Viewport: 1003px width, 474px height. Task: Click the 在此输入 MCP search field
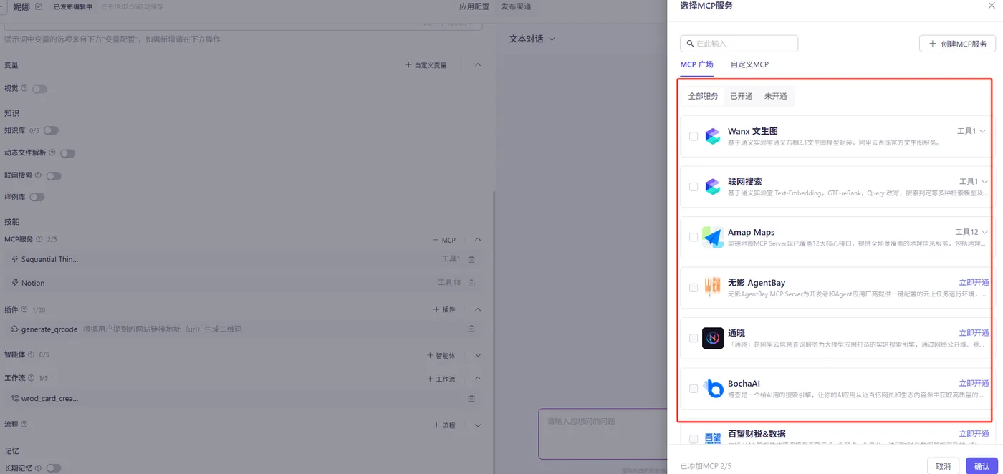(739, 44)
